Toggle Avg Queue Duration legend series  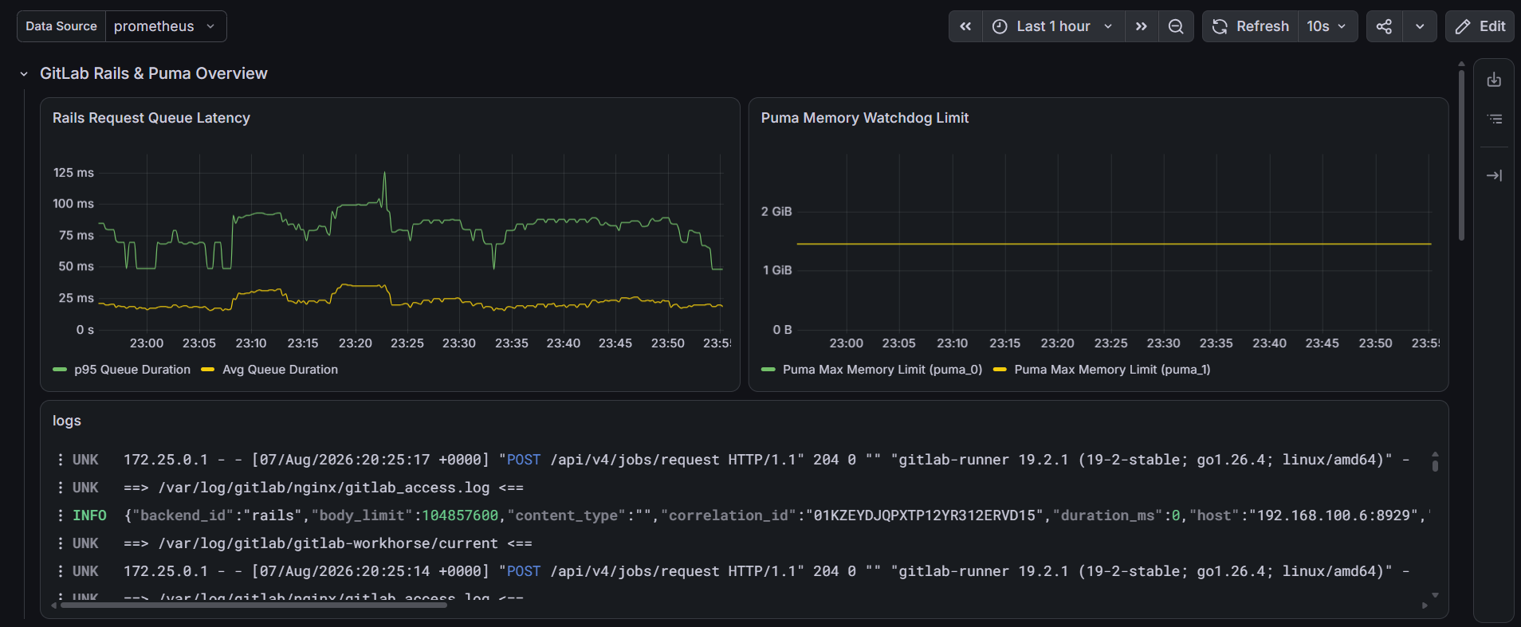(280, 370)
